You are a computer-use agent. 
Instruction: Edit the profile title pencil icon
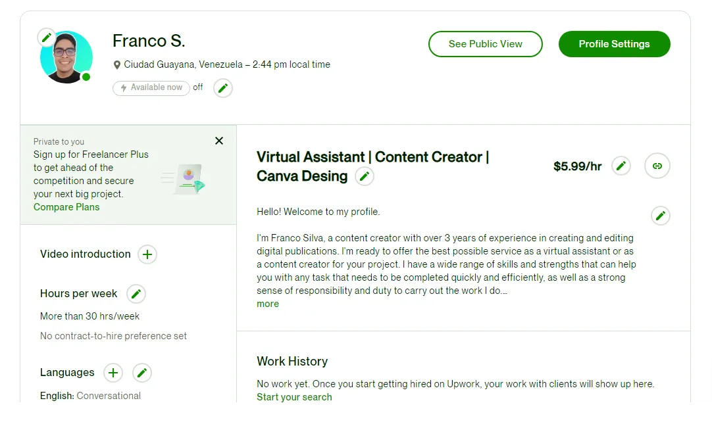pos(364,177)
